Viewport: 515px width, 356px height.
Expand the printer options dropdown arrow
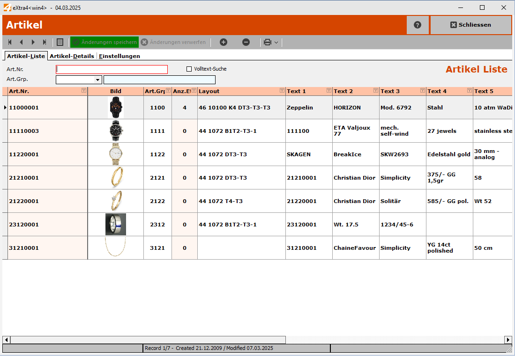[276, 43]
